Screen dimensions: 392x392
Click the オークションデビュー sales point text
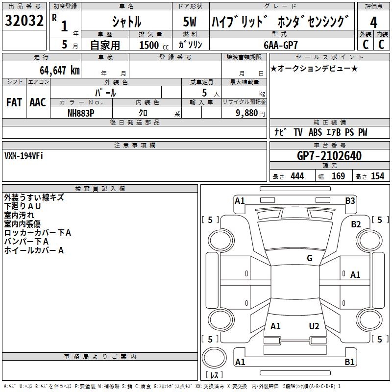[x=314, y=68]
